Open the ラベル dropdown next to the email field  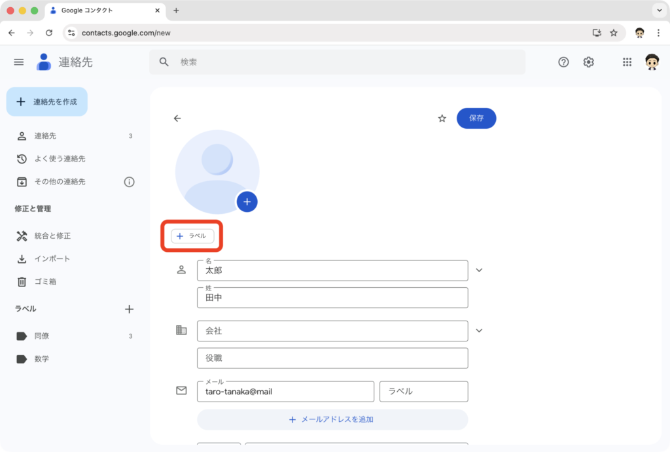point(423,391)
